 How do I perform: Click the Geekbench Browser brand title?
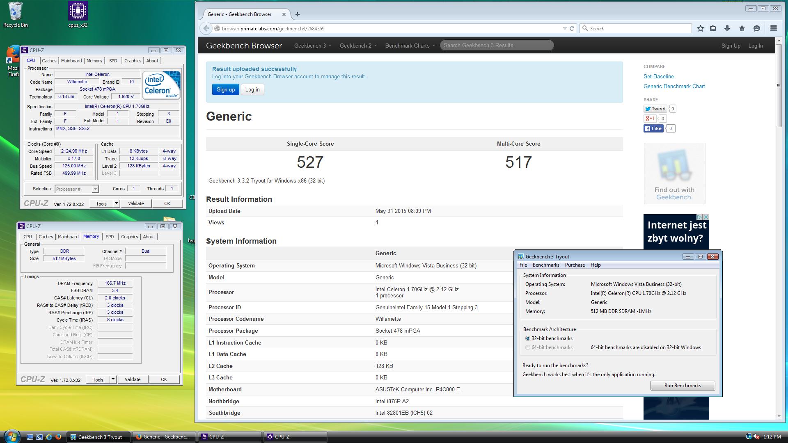pos(244,46)
